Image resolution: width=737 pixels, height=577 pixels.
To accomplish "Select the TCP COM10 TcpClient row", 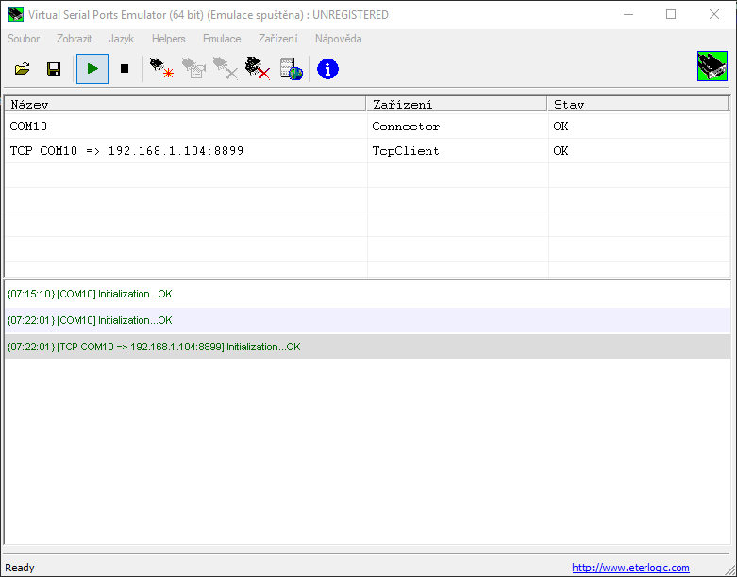I will tap(185, 151).
